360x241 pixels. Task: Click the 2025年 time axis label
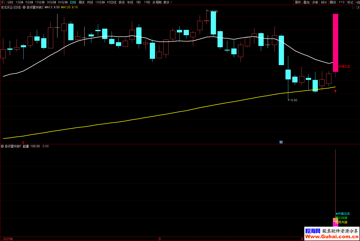(8, 239)
